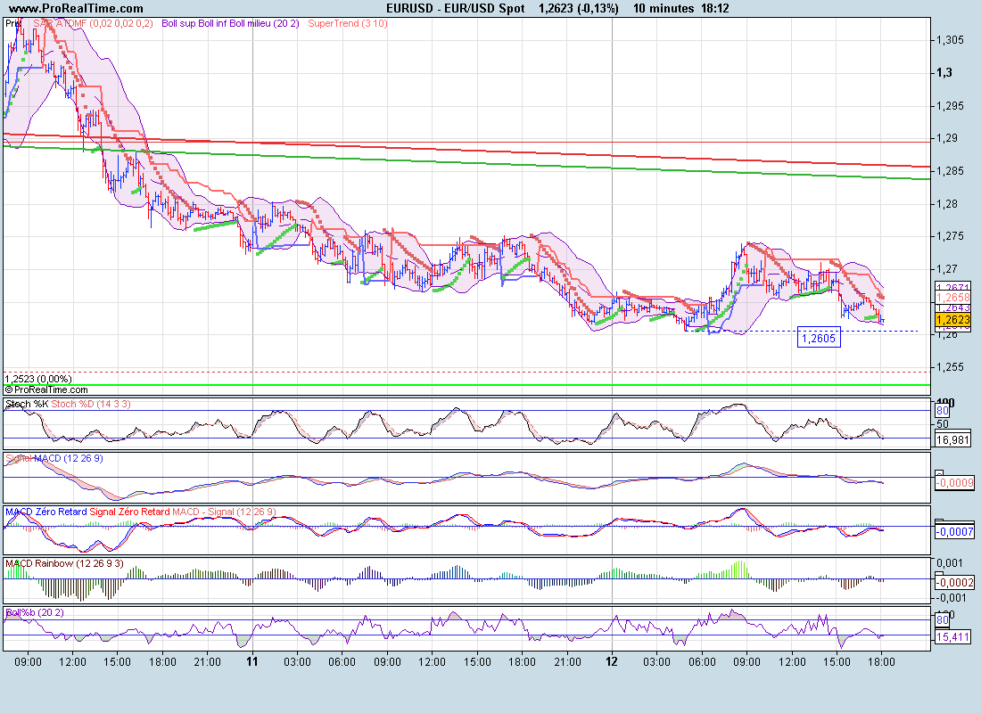
Task: Click the -0,0007 Zero Lag MACD value tag
Action: pyautogui.click(x=955, y=531)
